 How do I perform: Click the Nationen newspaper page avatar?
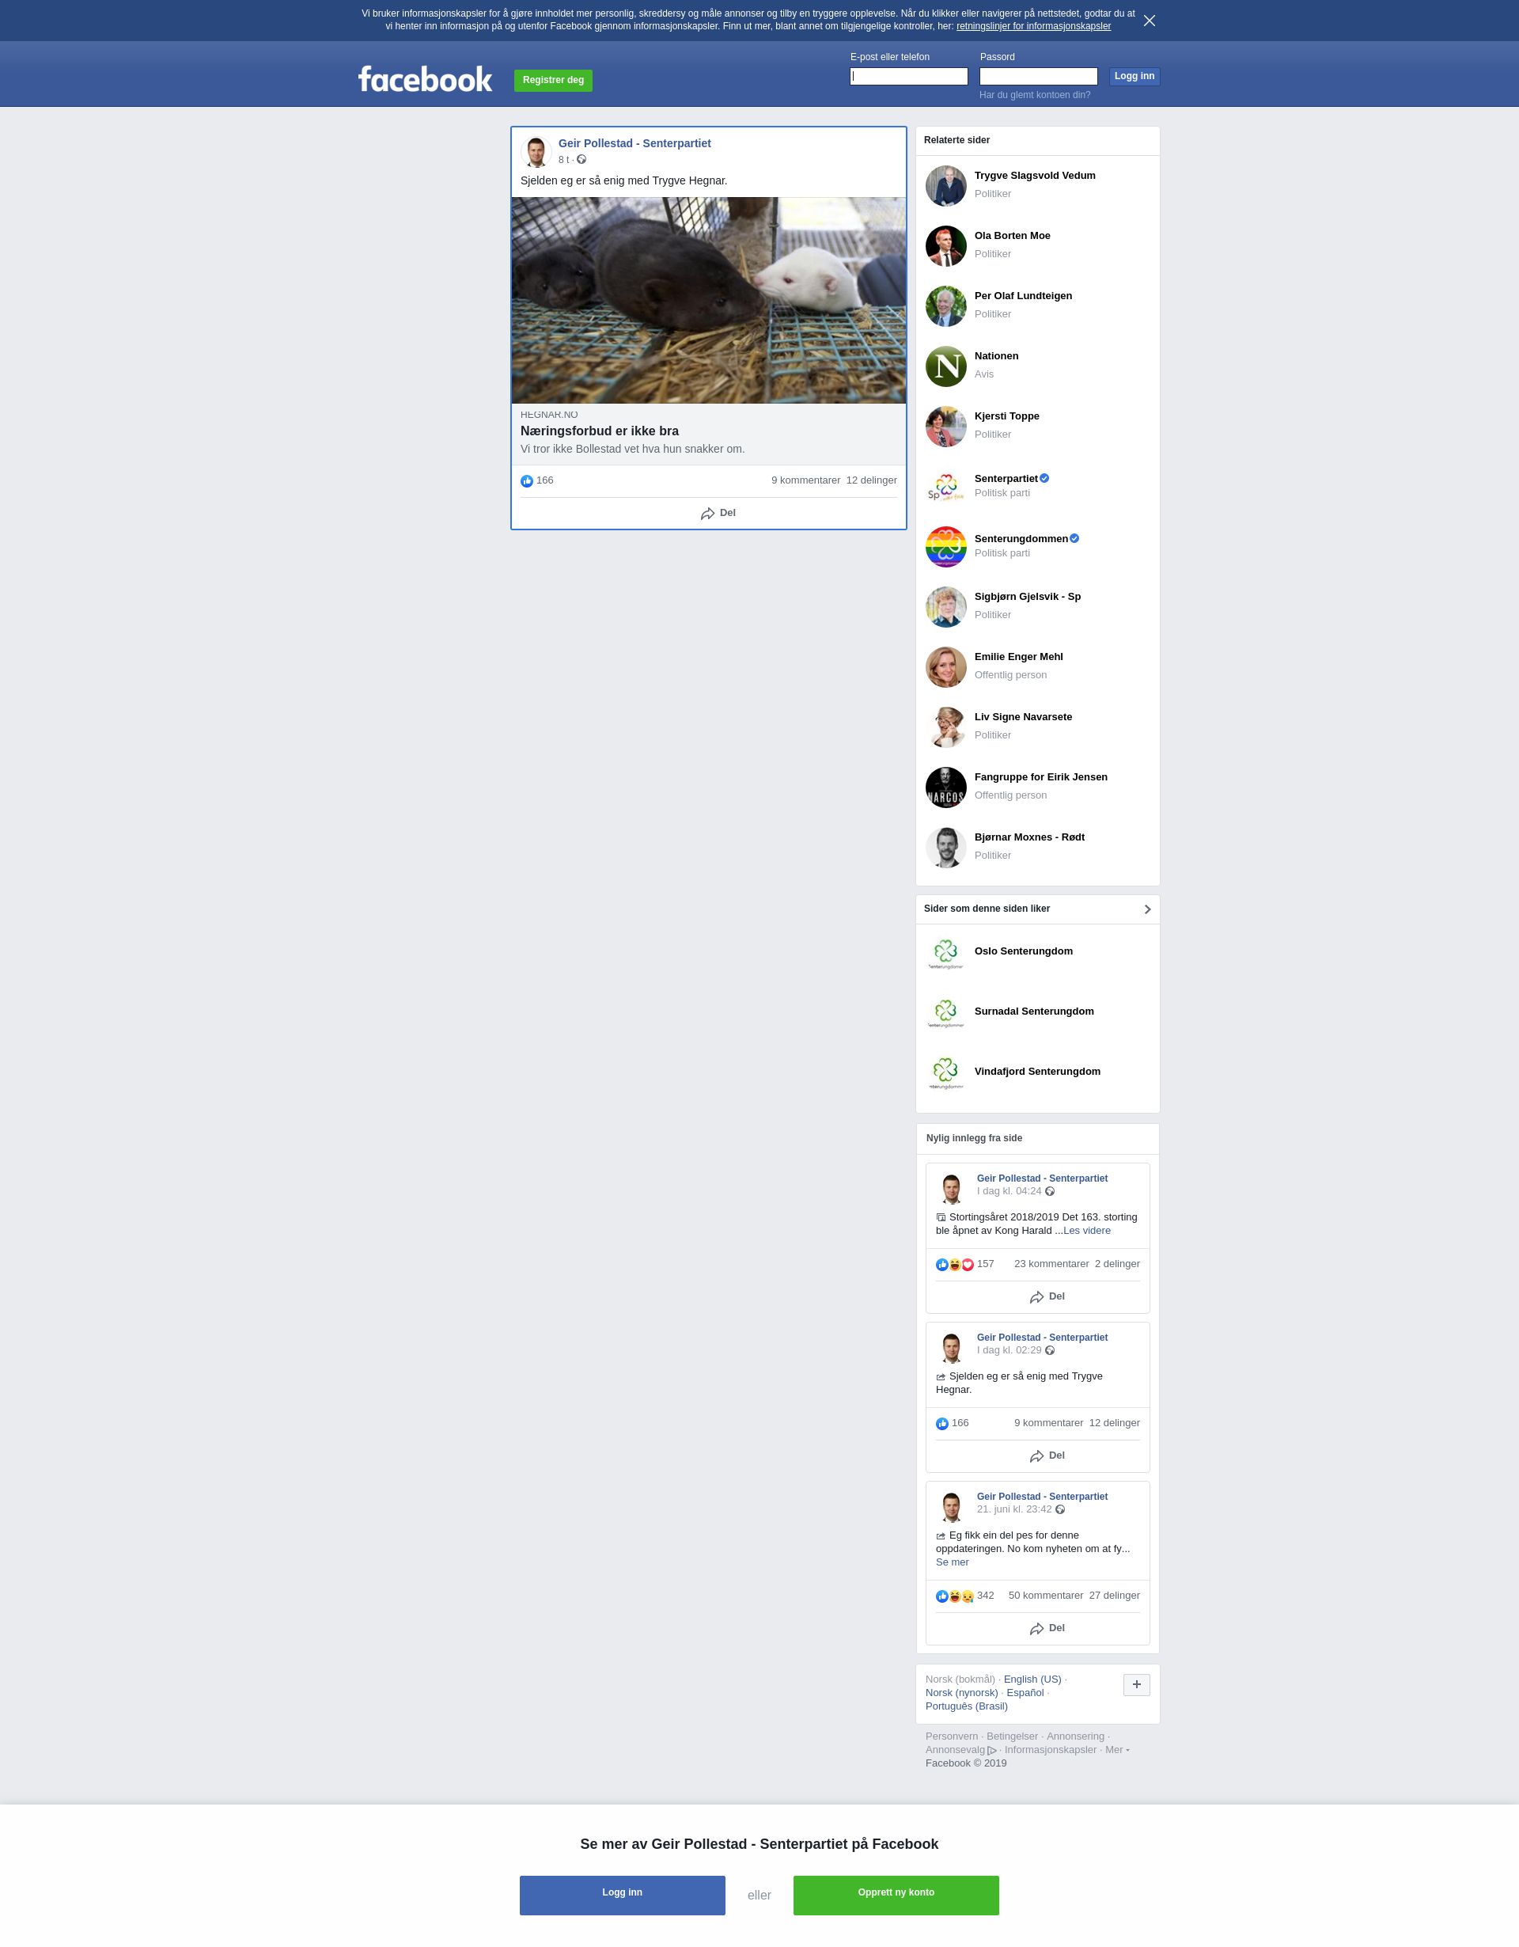[x=945, y=366]
